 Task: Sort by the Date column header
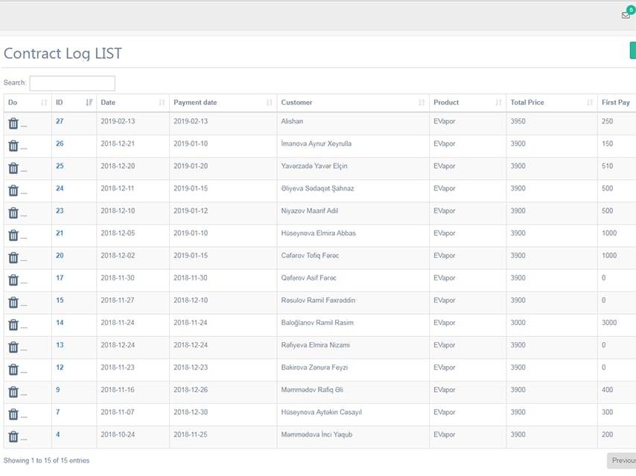[x=133, y=103]
